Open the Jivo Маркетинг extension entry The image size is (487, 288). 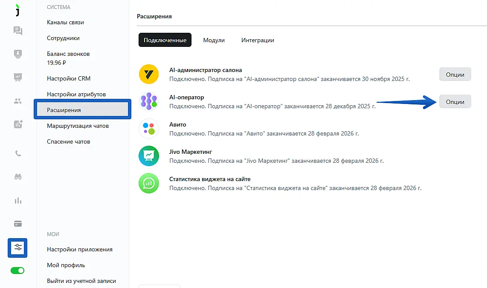191,152
